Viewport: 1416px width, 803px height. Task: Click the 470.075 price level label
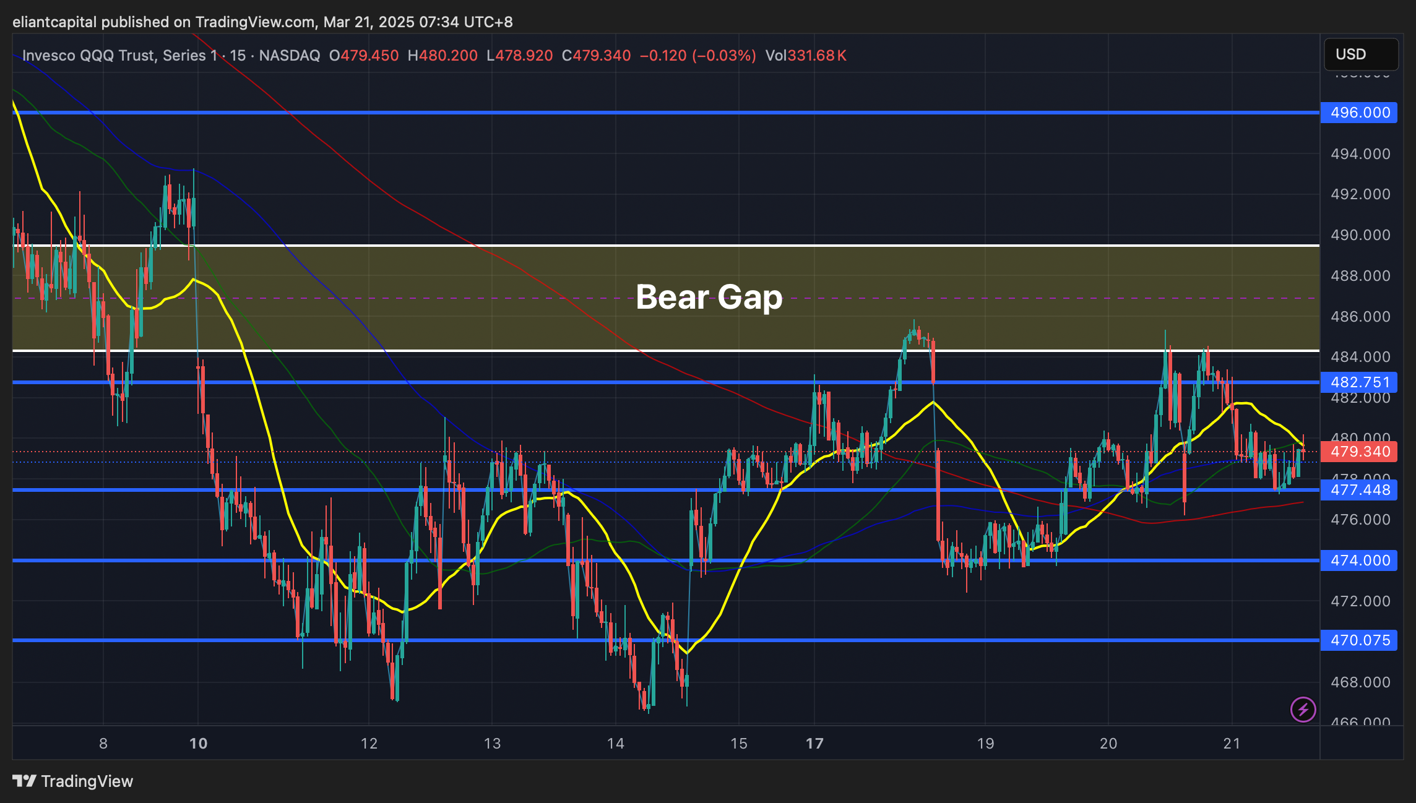pyautogui.click(x=1359, y=640)
